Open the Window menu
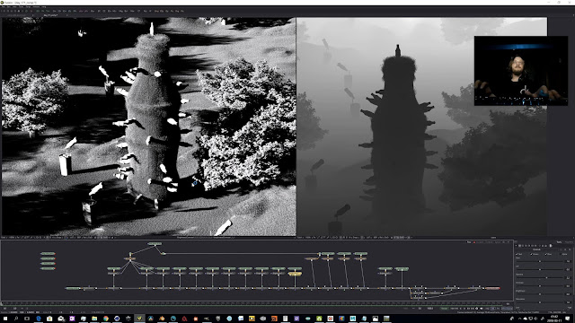Screen dimensions: 575x323 click(36, 7)
